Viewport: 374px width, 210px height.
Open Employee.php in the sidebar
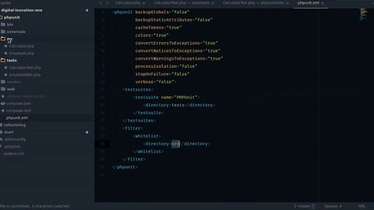tap(22, 53)
